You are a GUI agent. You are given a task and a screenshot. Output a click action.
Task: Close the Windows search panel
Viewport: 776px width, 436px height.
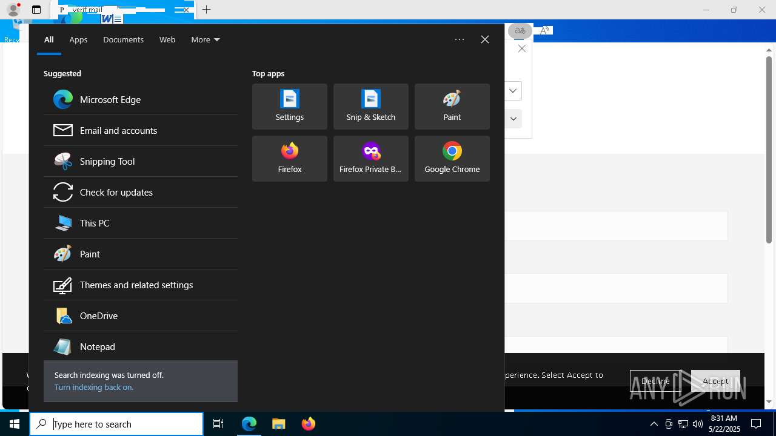click(485, 39)
